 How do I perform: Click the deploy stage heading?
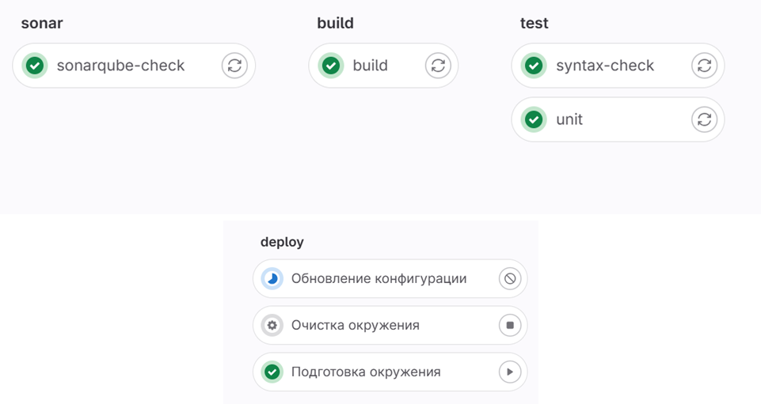coord(282,242)
